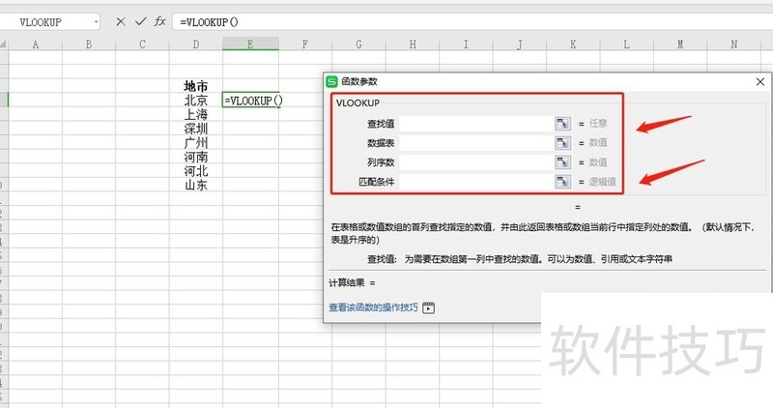Open Insert Function via fx icon
The height and width of the screenshot is (408, 773).
click(159, 21)
